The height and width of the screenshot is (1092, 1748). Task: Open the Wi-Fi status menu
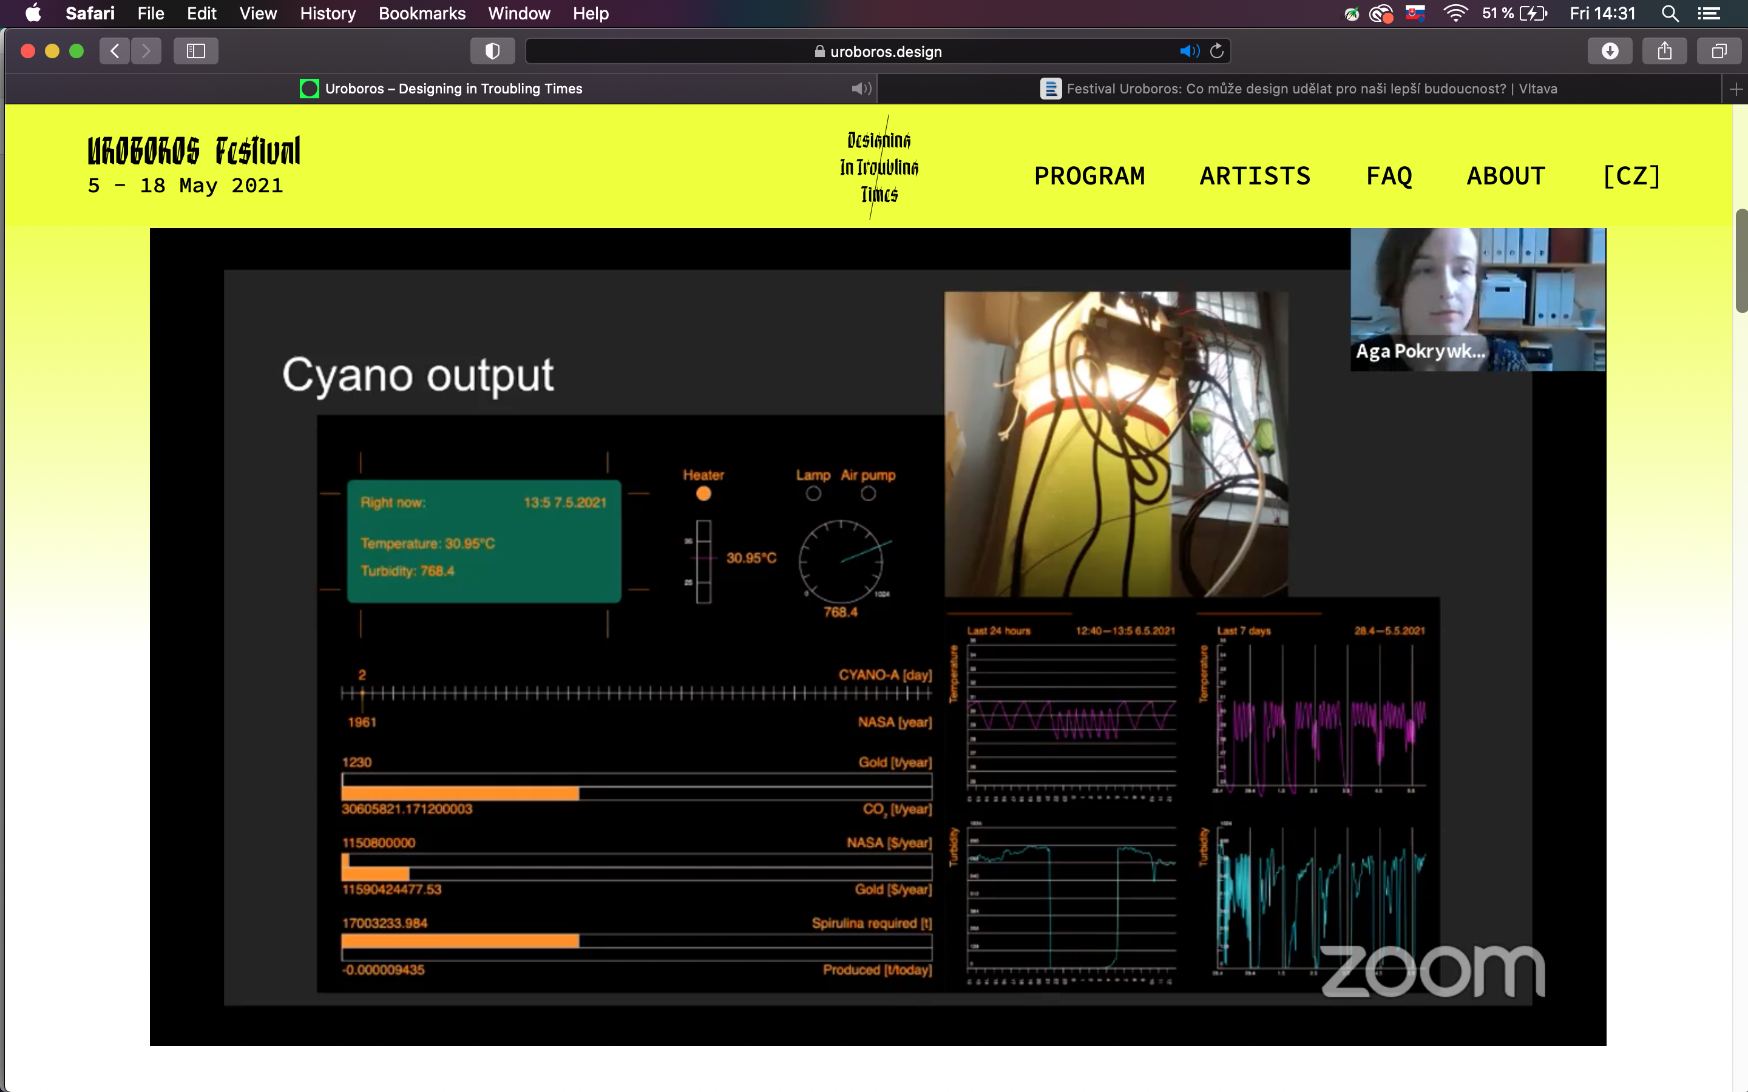pos(1455,13)
